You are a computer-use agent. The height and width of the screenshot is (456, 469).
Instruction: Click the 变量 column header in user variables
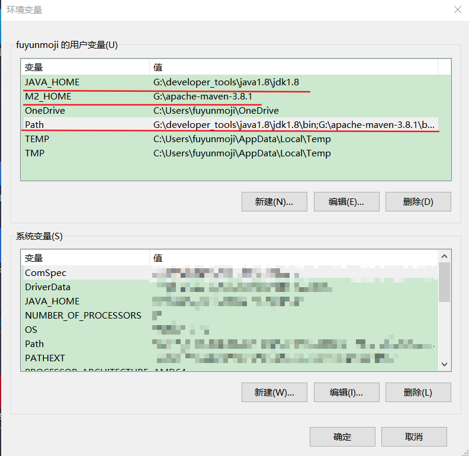85,67
